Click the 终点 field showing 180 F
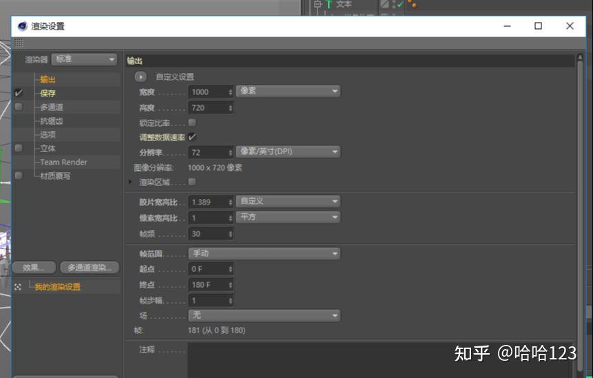Image resolution: width=593 pixels, height=378 pixels. (207, 285)
